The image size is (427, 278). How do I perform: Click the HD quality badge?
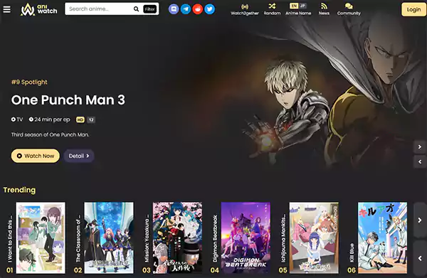pyautogui.click(x=80, y=119)
